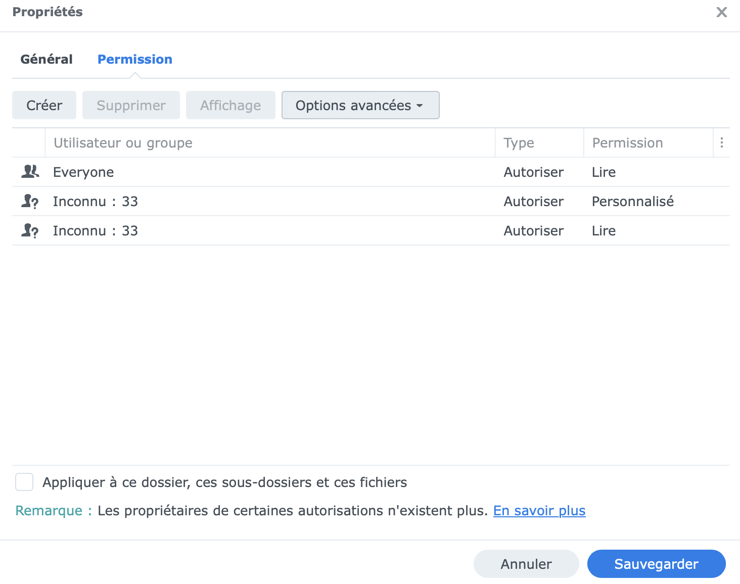Enable Appliquer à ce dossier, ces sous-dossiers checkbox

pyautogui.click(x=24, y=482)
